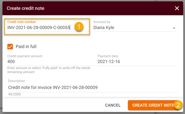Image resolution: width=185 pixels, height=114 pixels.
Task: Click the Fully paid helper hint text
Action: tap(49, 70)
